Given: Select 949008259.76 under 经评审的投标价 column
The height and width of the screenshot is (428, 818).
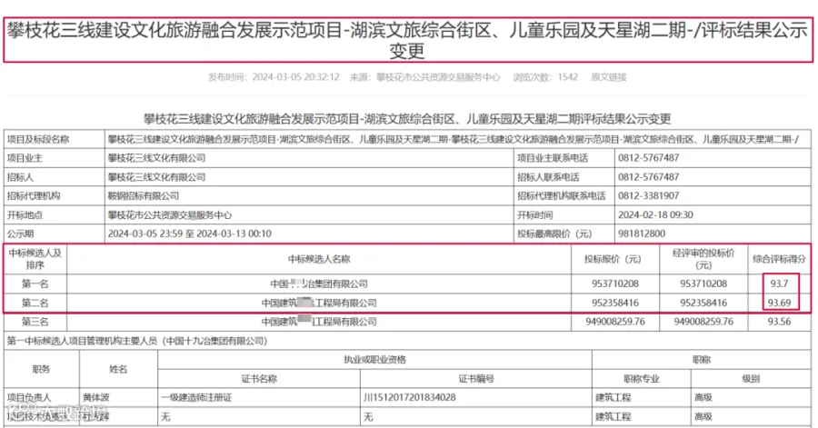Looking at the screenshot, I should pos(703,322).
